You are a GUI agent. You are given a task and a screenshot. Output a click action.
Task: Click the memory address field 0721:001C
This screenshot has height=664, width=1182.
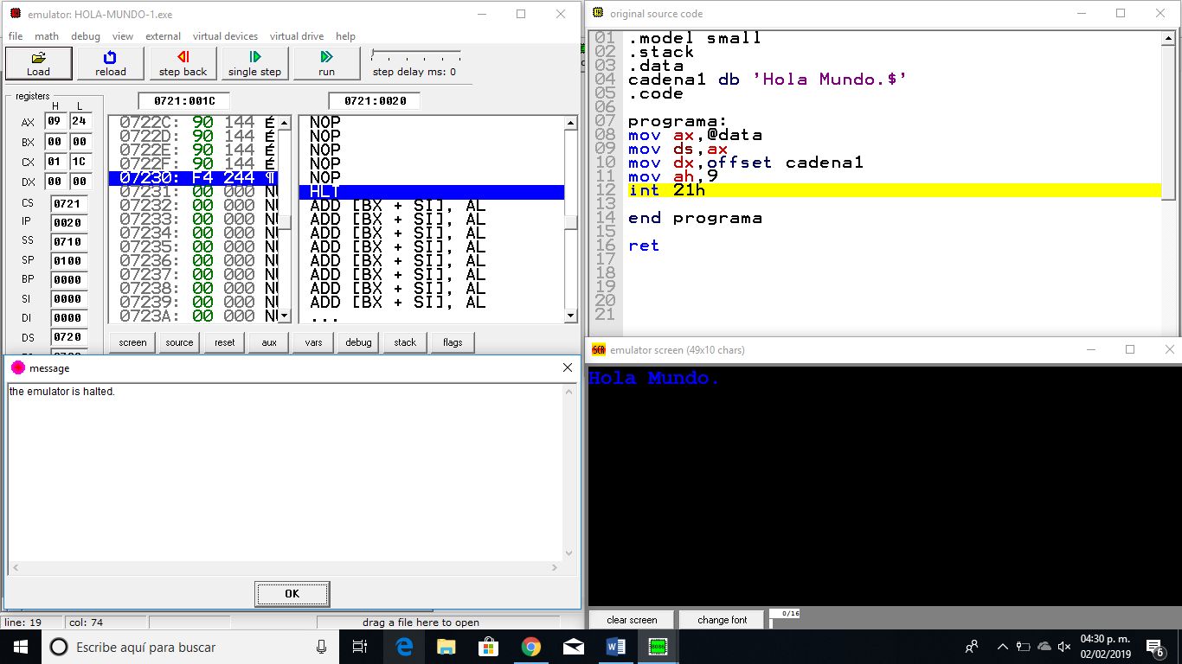[x=183, y=101]
